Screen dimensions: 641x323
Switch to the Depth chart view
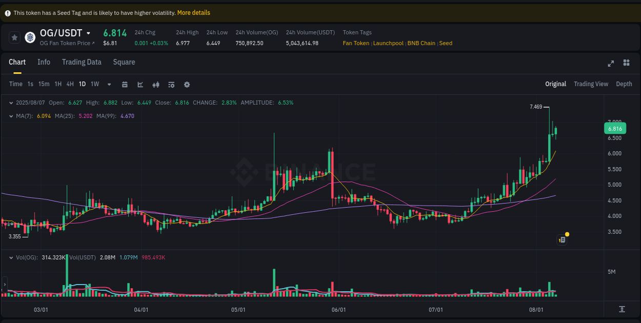624,84
